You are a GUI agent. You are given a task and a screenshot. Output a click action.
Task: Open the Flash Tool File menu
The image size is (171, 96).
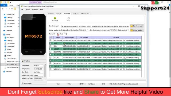(x=22, y=10)
